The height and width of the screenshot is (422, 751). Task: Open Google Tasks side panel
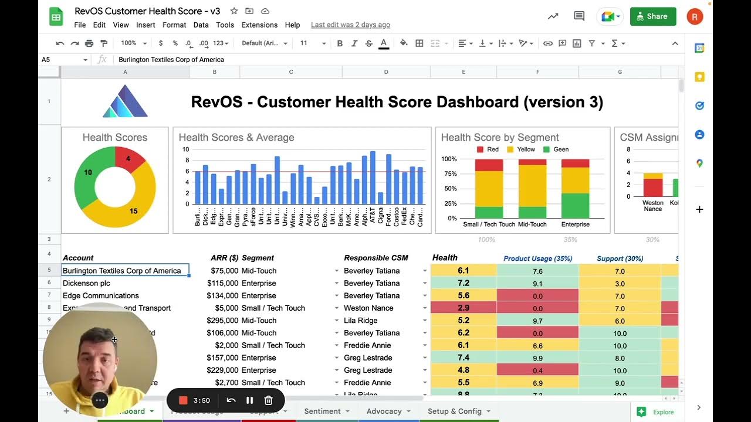699,105
